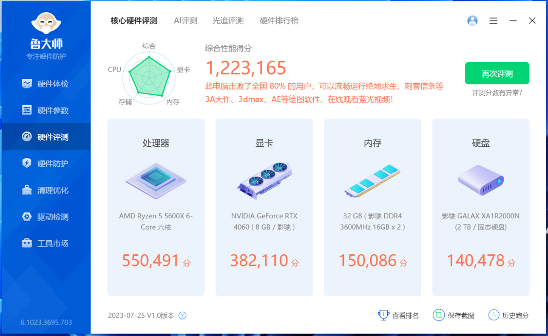Click the 保存截图 crop icon

(x=438, y=315)
